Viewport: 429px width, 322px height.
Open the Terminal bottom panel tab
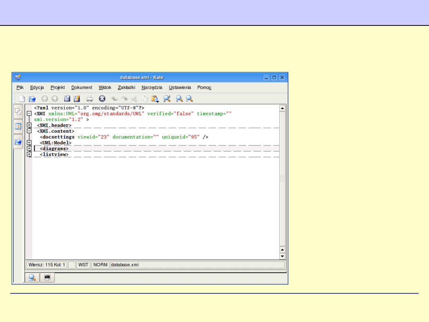47,278
